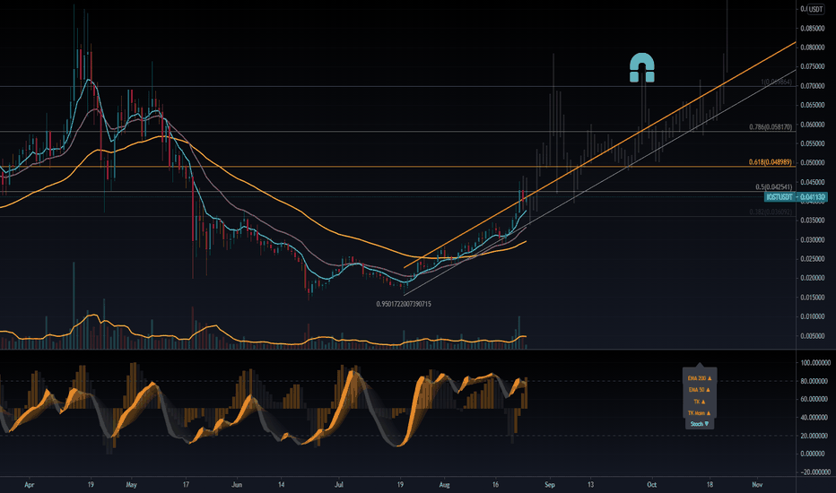
Task: Select the 0.5(0.042541) Fibonacci level label
Action: (x=773, y=187)
